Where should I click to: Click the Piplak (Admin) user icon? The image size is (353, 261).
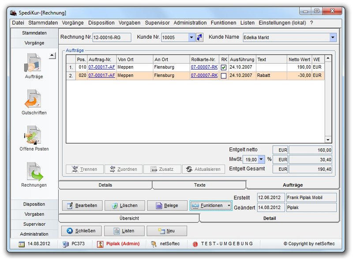tap(100, 244)
